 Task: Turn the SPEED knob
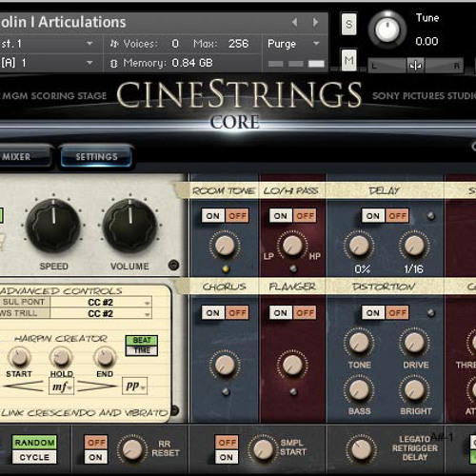coord(53,226)
